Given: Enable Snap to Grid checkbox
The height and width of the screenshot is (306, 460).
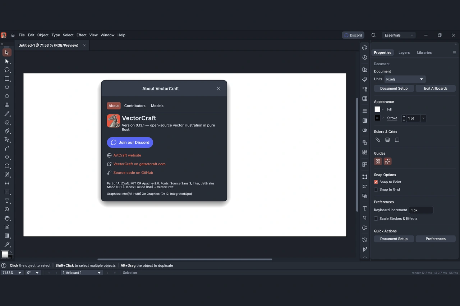Looking at the screenshot, I should (376, 190).
